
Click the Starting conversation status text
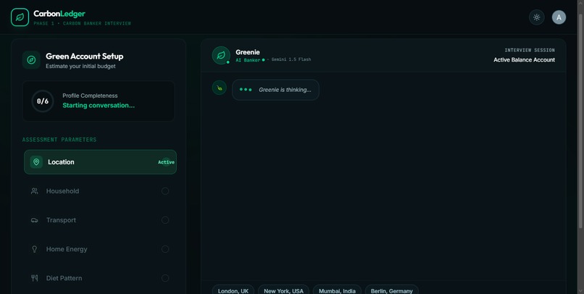(99, 105)
